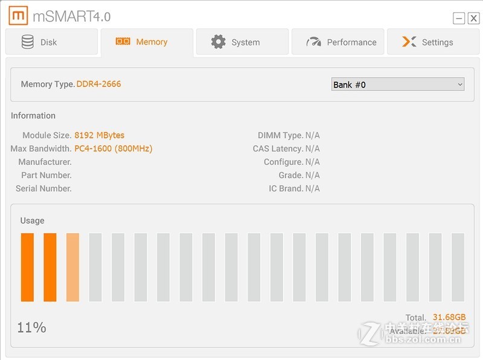Minimize the mSMART window

click(459, 18)
